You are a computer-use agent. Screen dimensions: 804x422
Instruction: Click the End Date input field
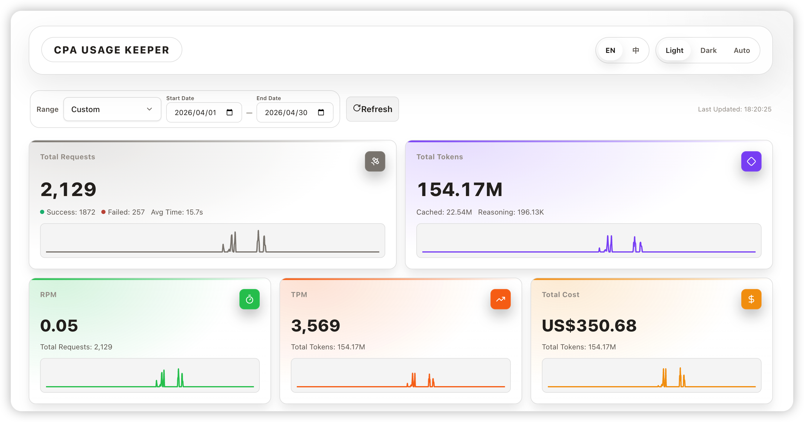click(x=286, y=112)
